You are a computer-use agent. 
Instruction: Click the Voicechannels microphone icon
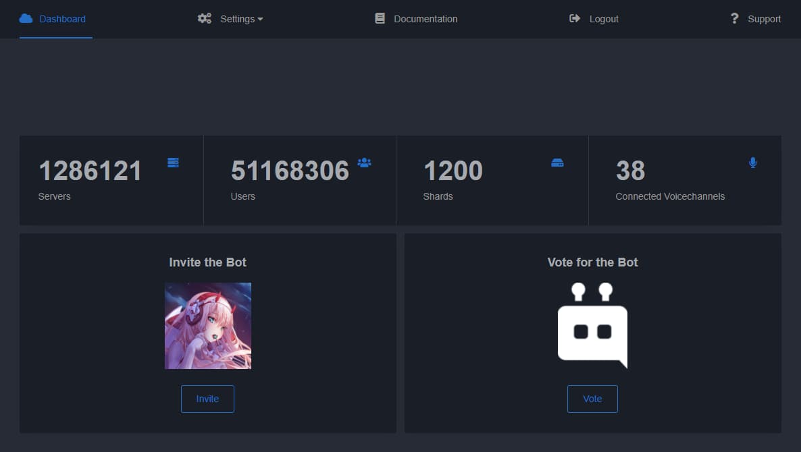[x=752, y=163]
